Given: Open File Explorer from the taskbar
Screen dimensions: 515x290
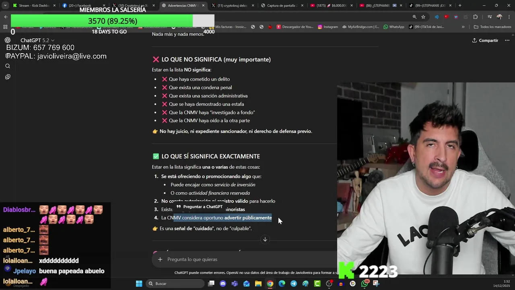Looking at the screenshot, I should point(258,284).
